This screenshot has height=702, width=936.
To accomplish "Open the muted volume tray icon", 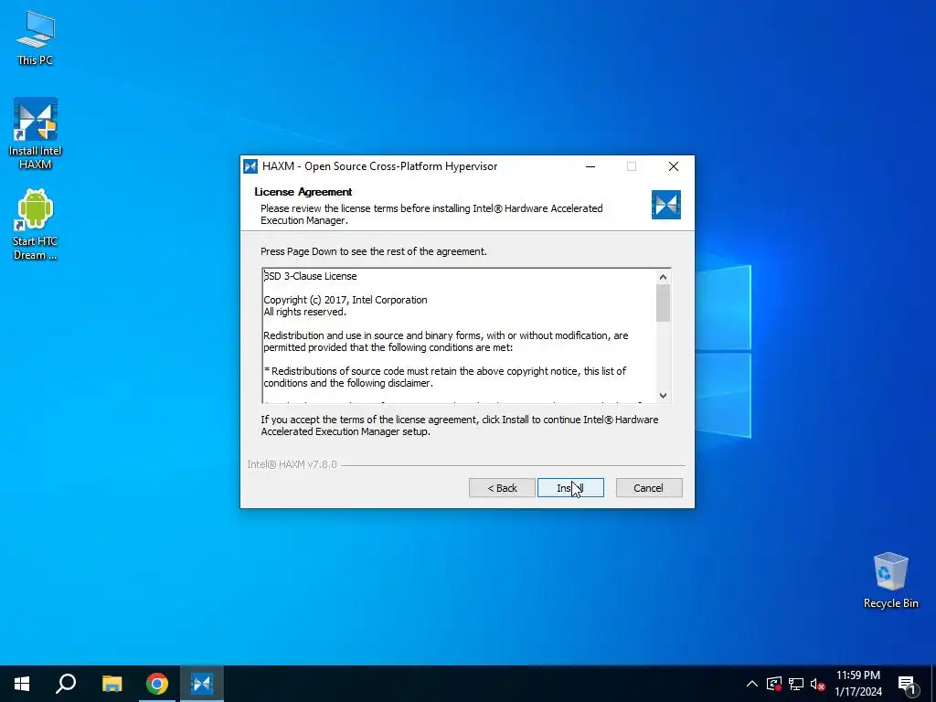I will point(817,684).
